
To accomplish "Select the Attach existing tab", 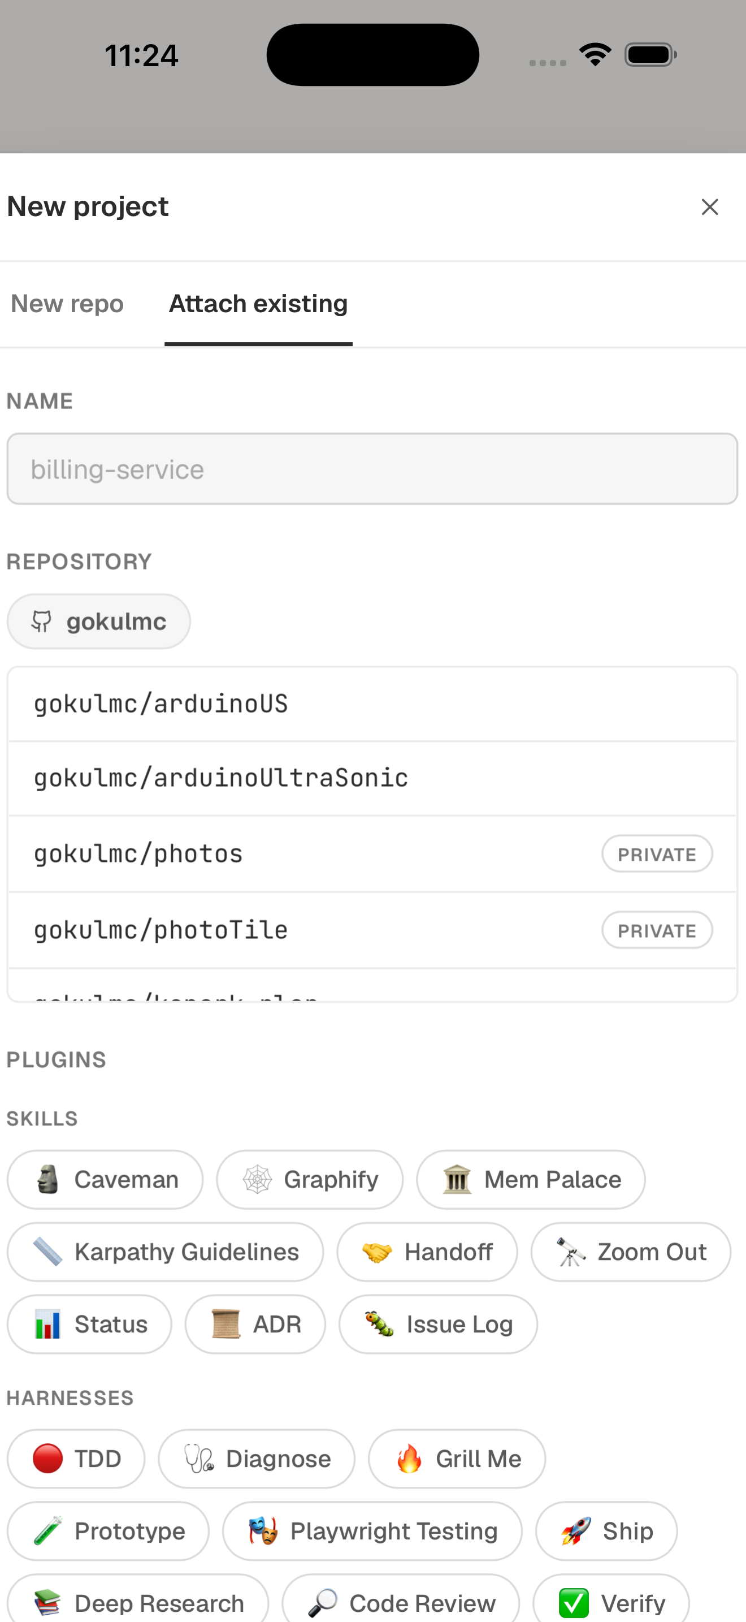I will [258, 304].
